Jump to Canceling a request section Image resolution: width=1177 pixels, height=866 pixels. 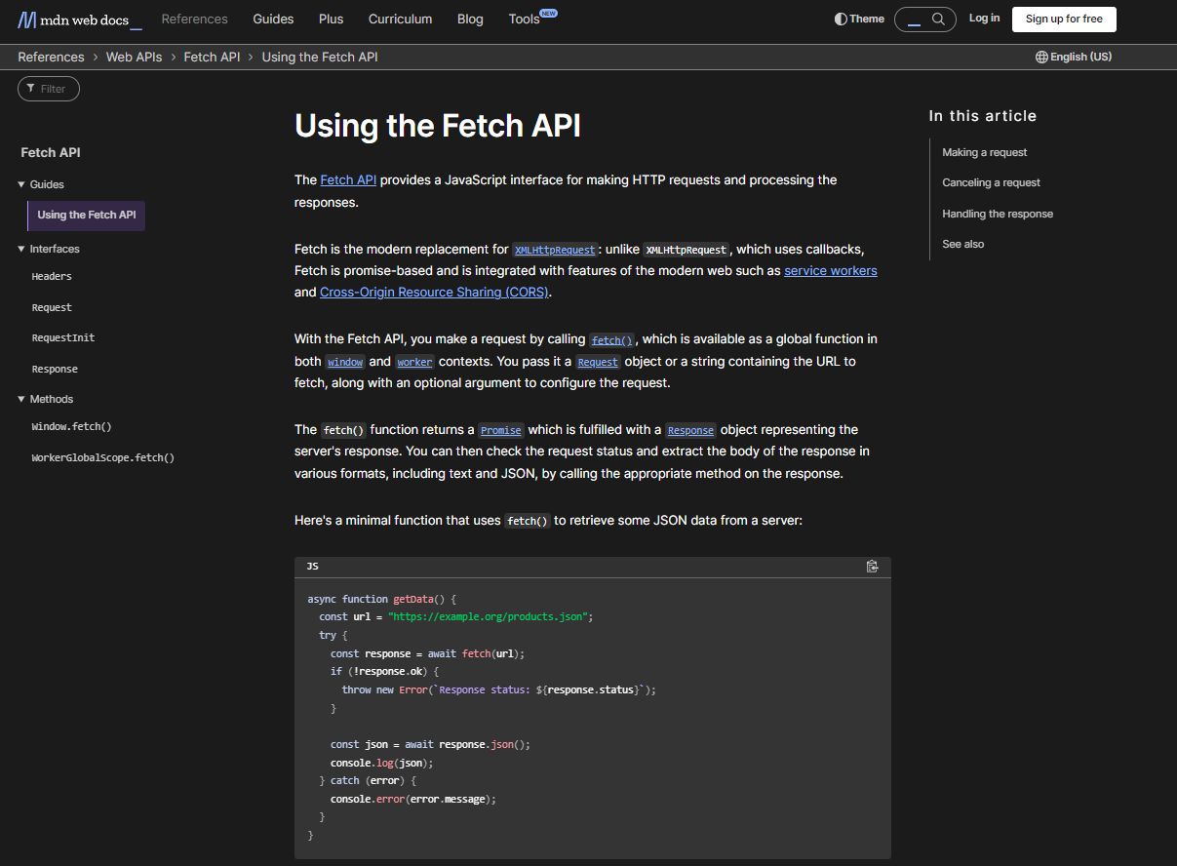991,182
